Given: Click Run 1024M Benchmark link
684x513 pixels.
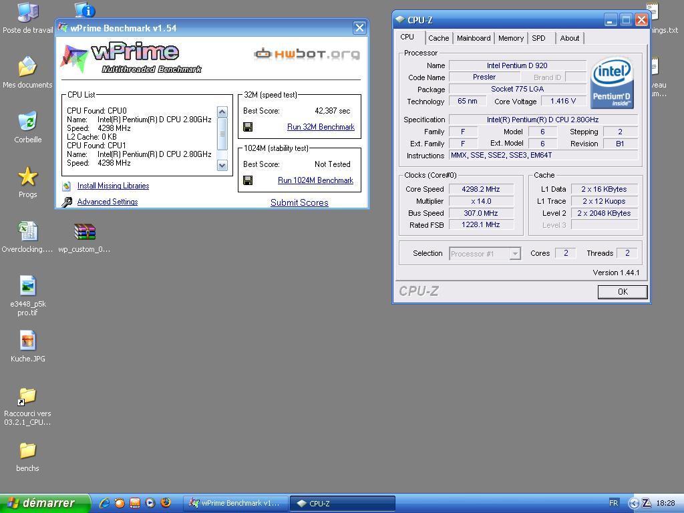Looking at the screenshot, I should 315,180.
